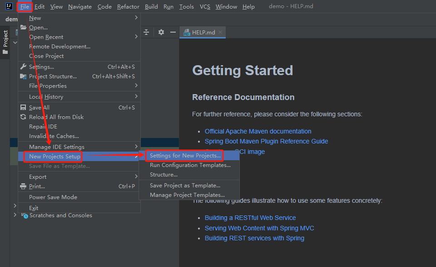Hide the Project panel with minus icon
The image size is (436, 267).
173,32
